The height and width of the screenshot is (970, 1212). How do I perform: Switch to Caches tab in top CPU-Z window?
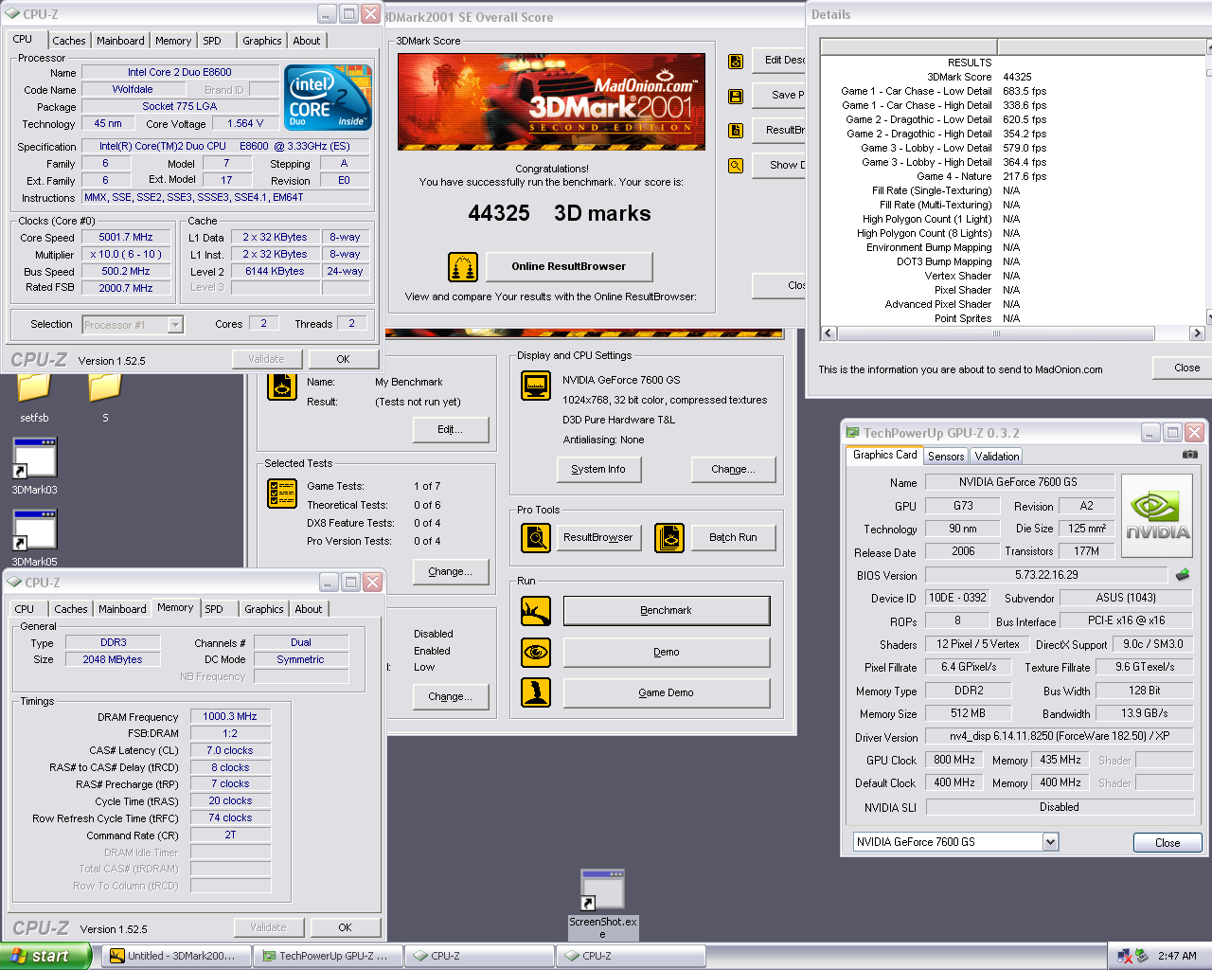69,41
